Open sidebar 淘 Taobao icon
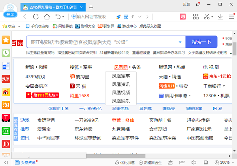The height and width of the screenshot is (166, 237). tap(6, 105)
